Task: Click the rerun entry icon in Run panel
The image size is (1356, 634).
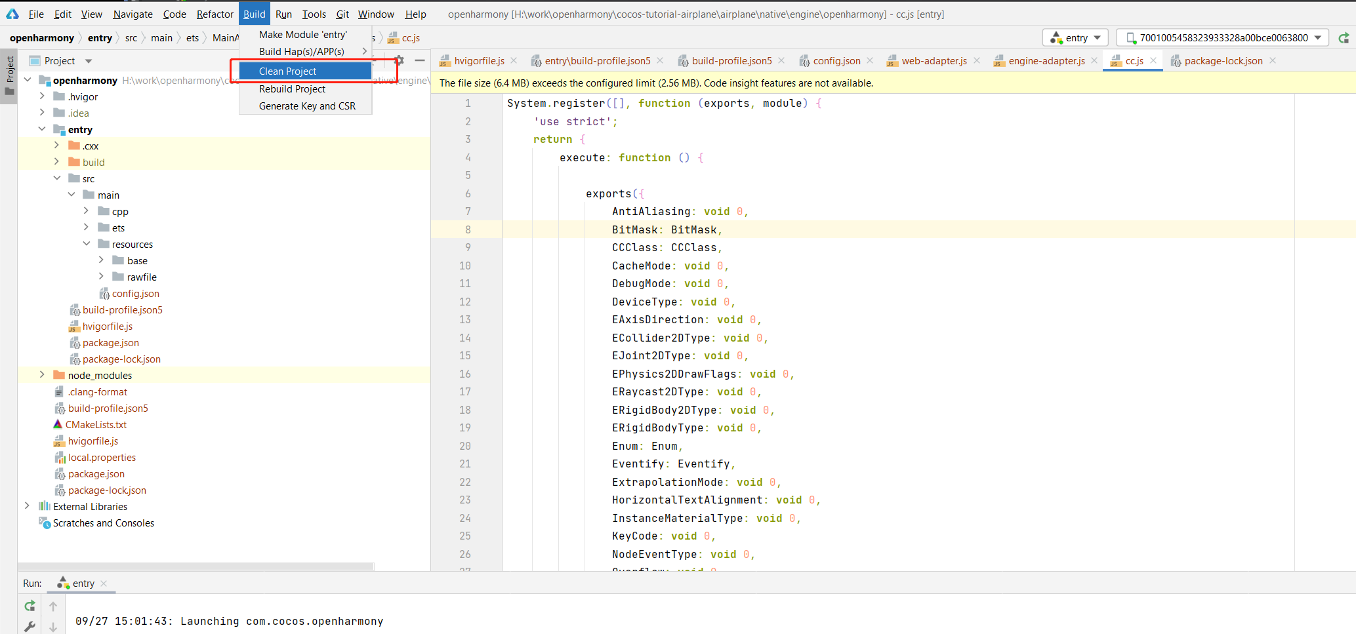Action: (x=30, y=606)
